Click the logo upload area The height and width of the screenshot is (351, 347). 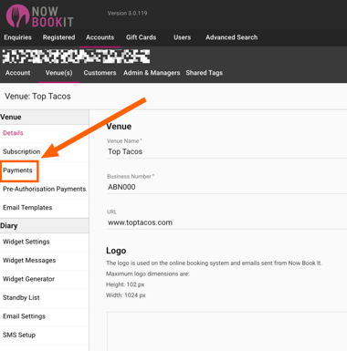click(x=226, y=331)
